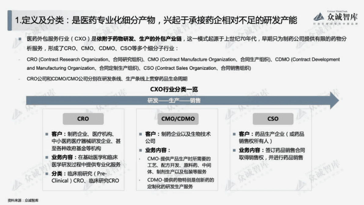Viewport: 364px width, 205px height.
Task: Click the square bullet before 业务内容 in CSO box
Action: click(234, 150)
